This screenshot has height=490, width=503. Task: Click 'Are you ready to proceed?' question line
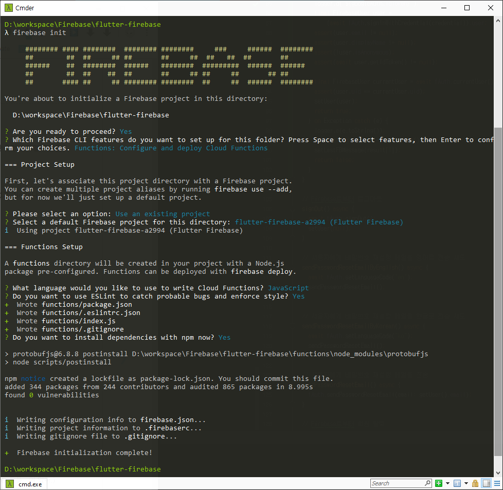pyautogui.click(x=68, y=132)
